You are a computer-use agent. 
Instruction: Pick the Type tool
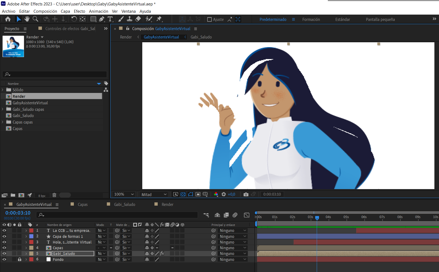tap(110, 19)
